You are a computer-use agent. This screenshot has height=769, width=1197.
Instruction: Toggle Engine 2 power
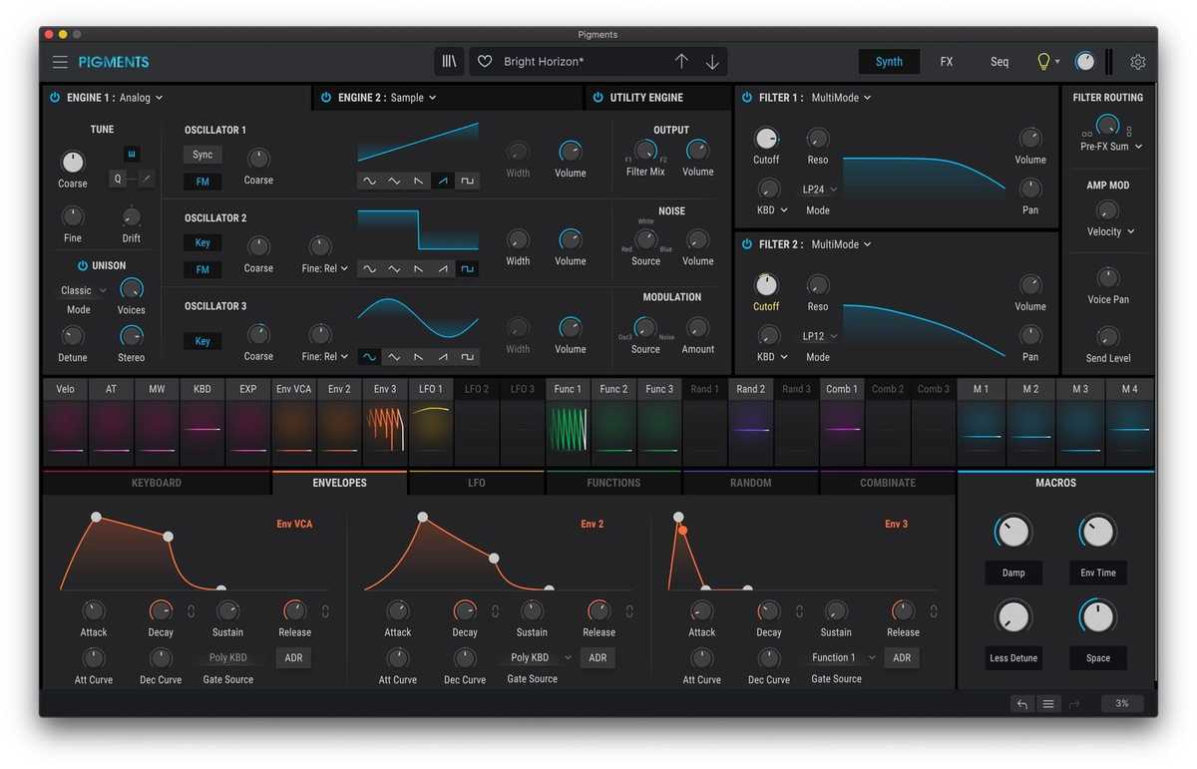(x=326, y=98)
